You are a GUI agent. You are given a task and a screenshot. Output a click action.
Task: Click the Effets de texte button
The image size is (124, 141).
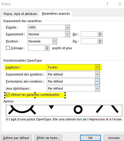coord(48,138)
